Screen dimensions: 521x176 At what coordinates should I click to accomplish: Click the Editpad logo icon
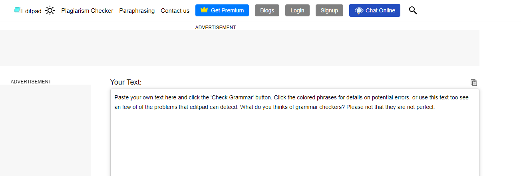click(17, 10)
